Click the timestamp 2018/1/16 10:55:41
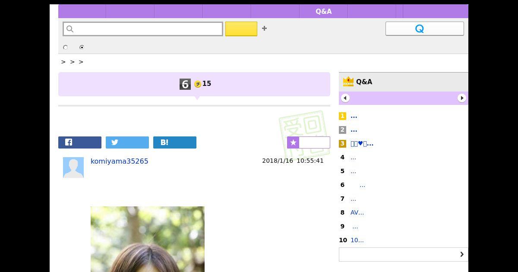The width and height of the screenshot is (518, 272). pos(293,161)
